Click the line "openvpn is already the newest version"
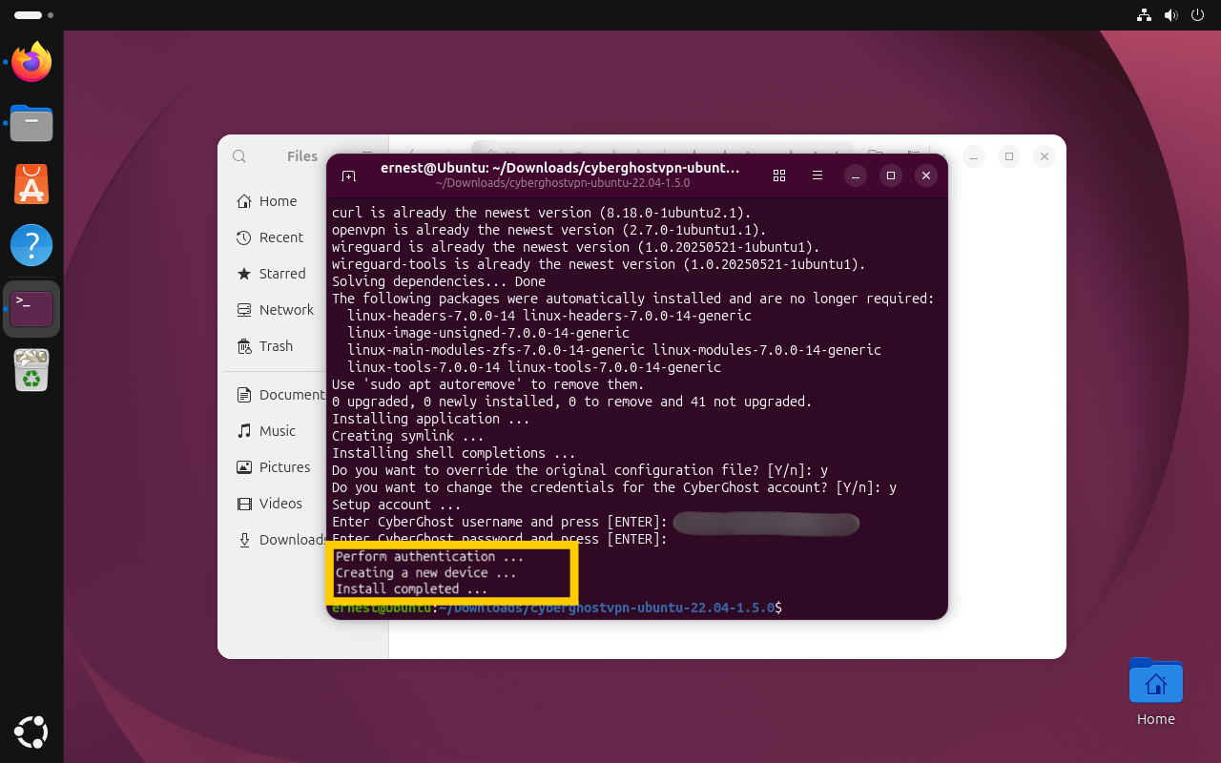The height and width of the screenshot is (763, 1221). click(548, 230)
